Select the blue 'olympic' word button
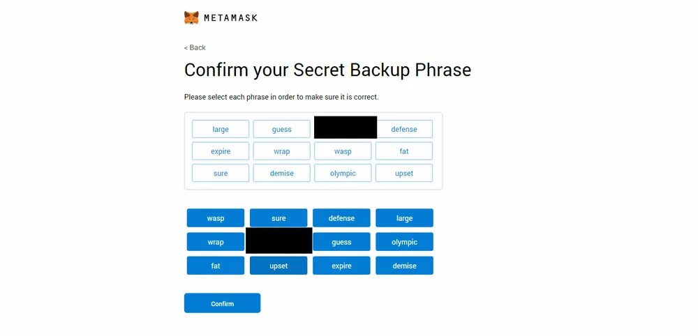Image resolution: width=698 pixels, height=336 pixels. (404, 242)
